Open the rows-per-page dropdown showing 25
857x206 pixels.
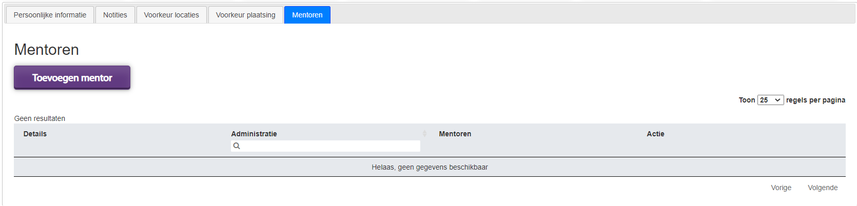(x=770, y=100)
